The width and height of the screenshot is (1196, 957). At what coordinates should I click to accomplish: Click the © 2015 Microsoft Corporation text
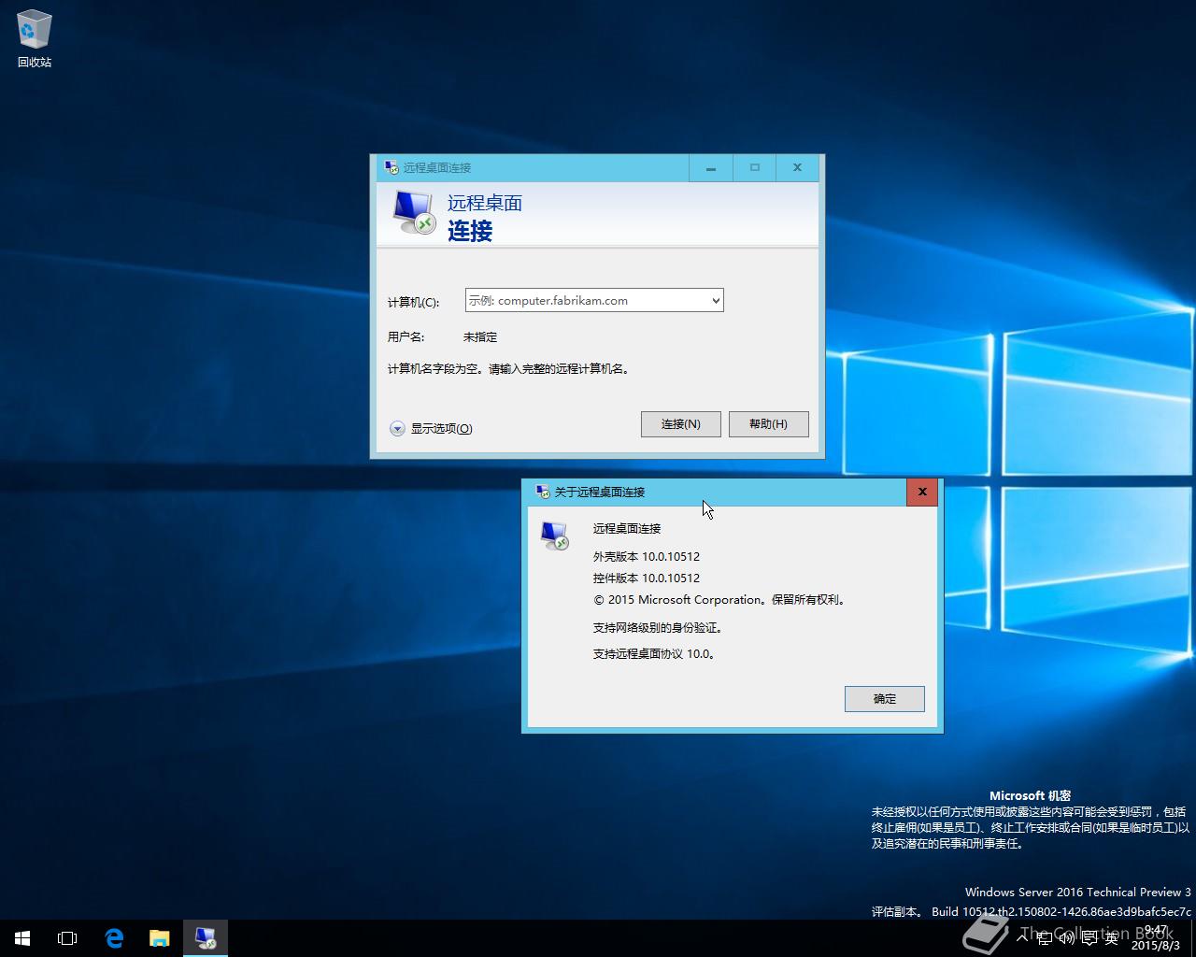[x=720, y=600]
